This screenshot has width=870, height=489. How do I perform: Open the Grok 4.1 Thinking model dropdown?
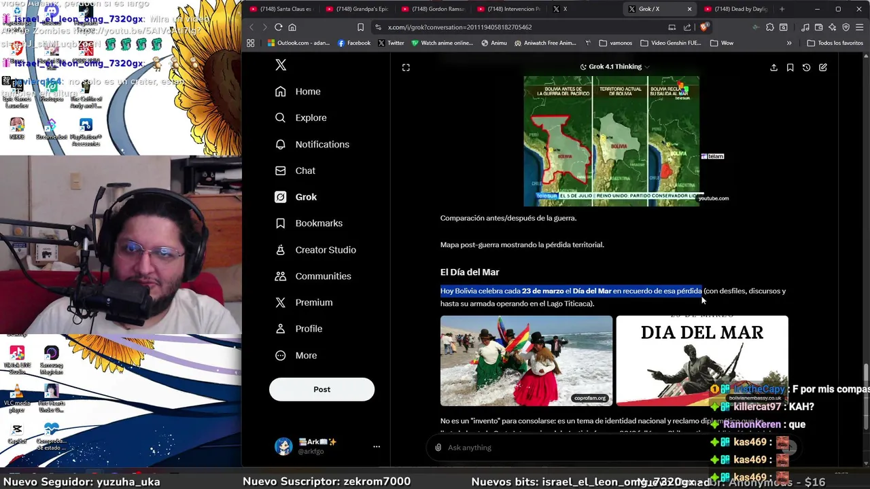[614, 67]
